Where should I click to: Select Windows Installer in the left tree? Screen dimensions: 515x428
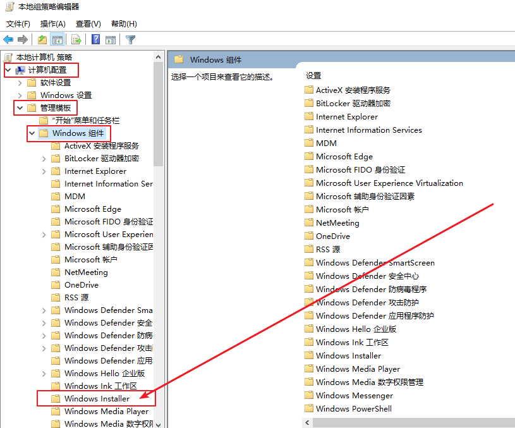pyautogui.click(x=97, y=398)
